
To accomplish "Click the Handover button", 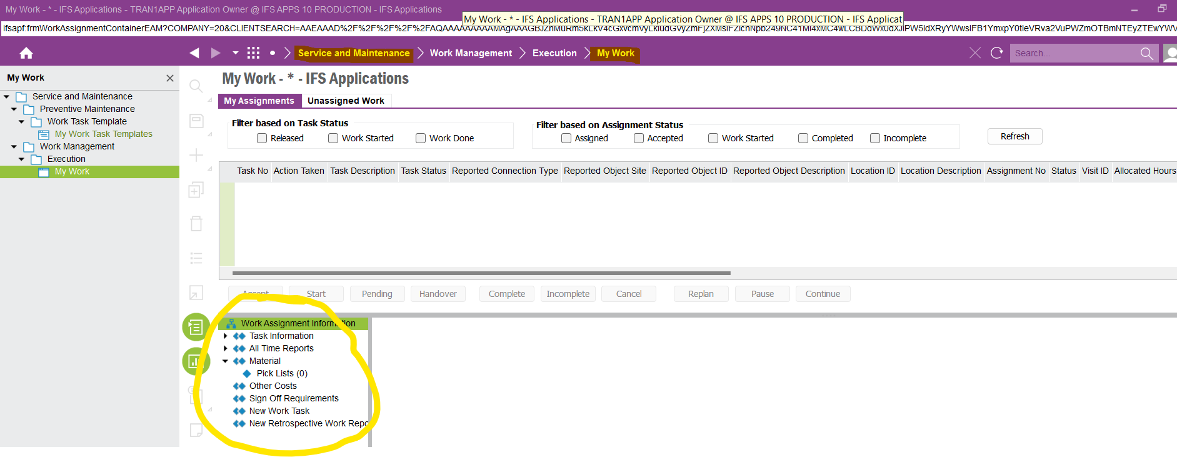I will pyautogui.click(x=438, y=294).
